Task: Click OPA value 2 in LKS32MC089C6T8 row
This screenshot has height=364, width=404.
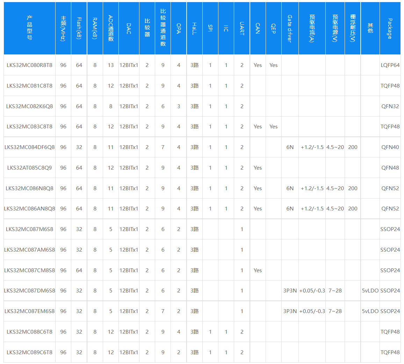Action: click(x=179, y=352)
